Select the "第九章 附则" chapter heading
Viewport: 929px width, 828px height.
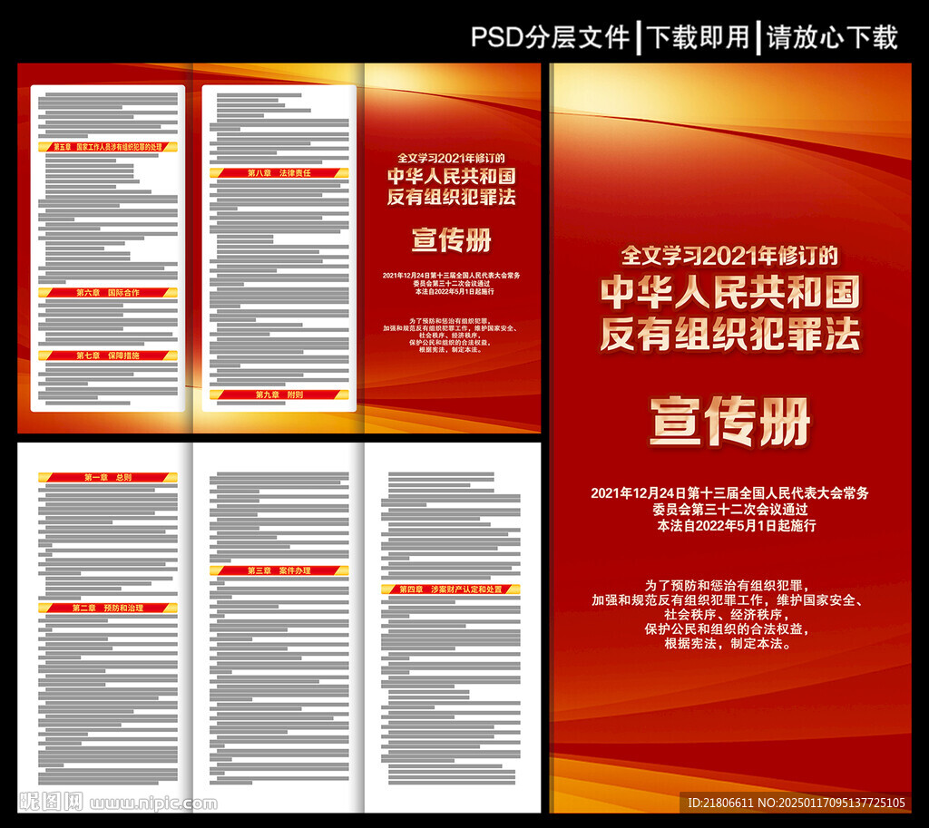tap(279, 395)
